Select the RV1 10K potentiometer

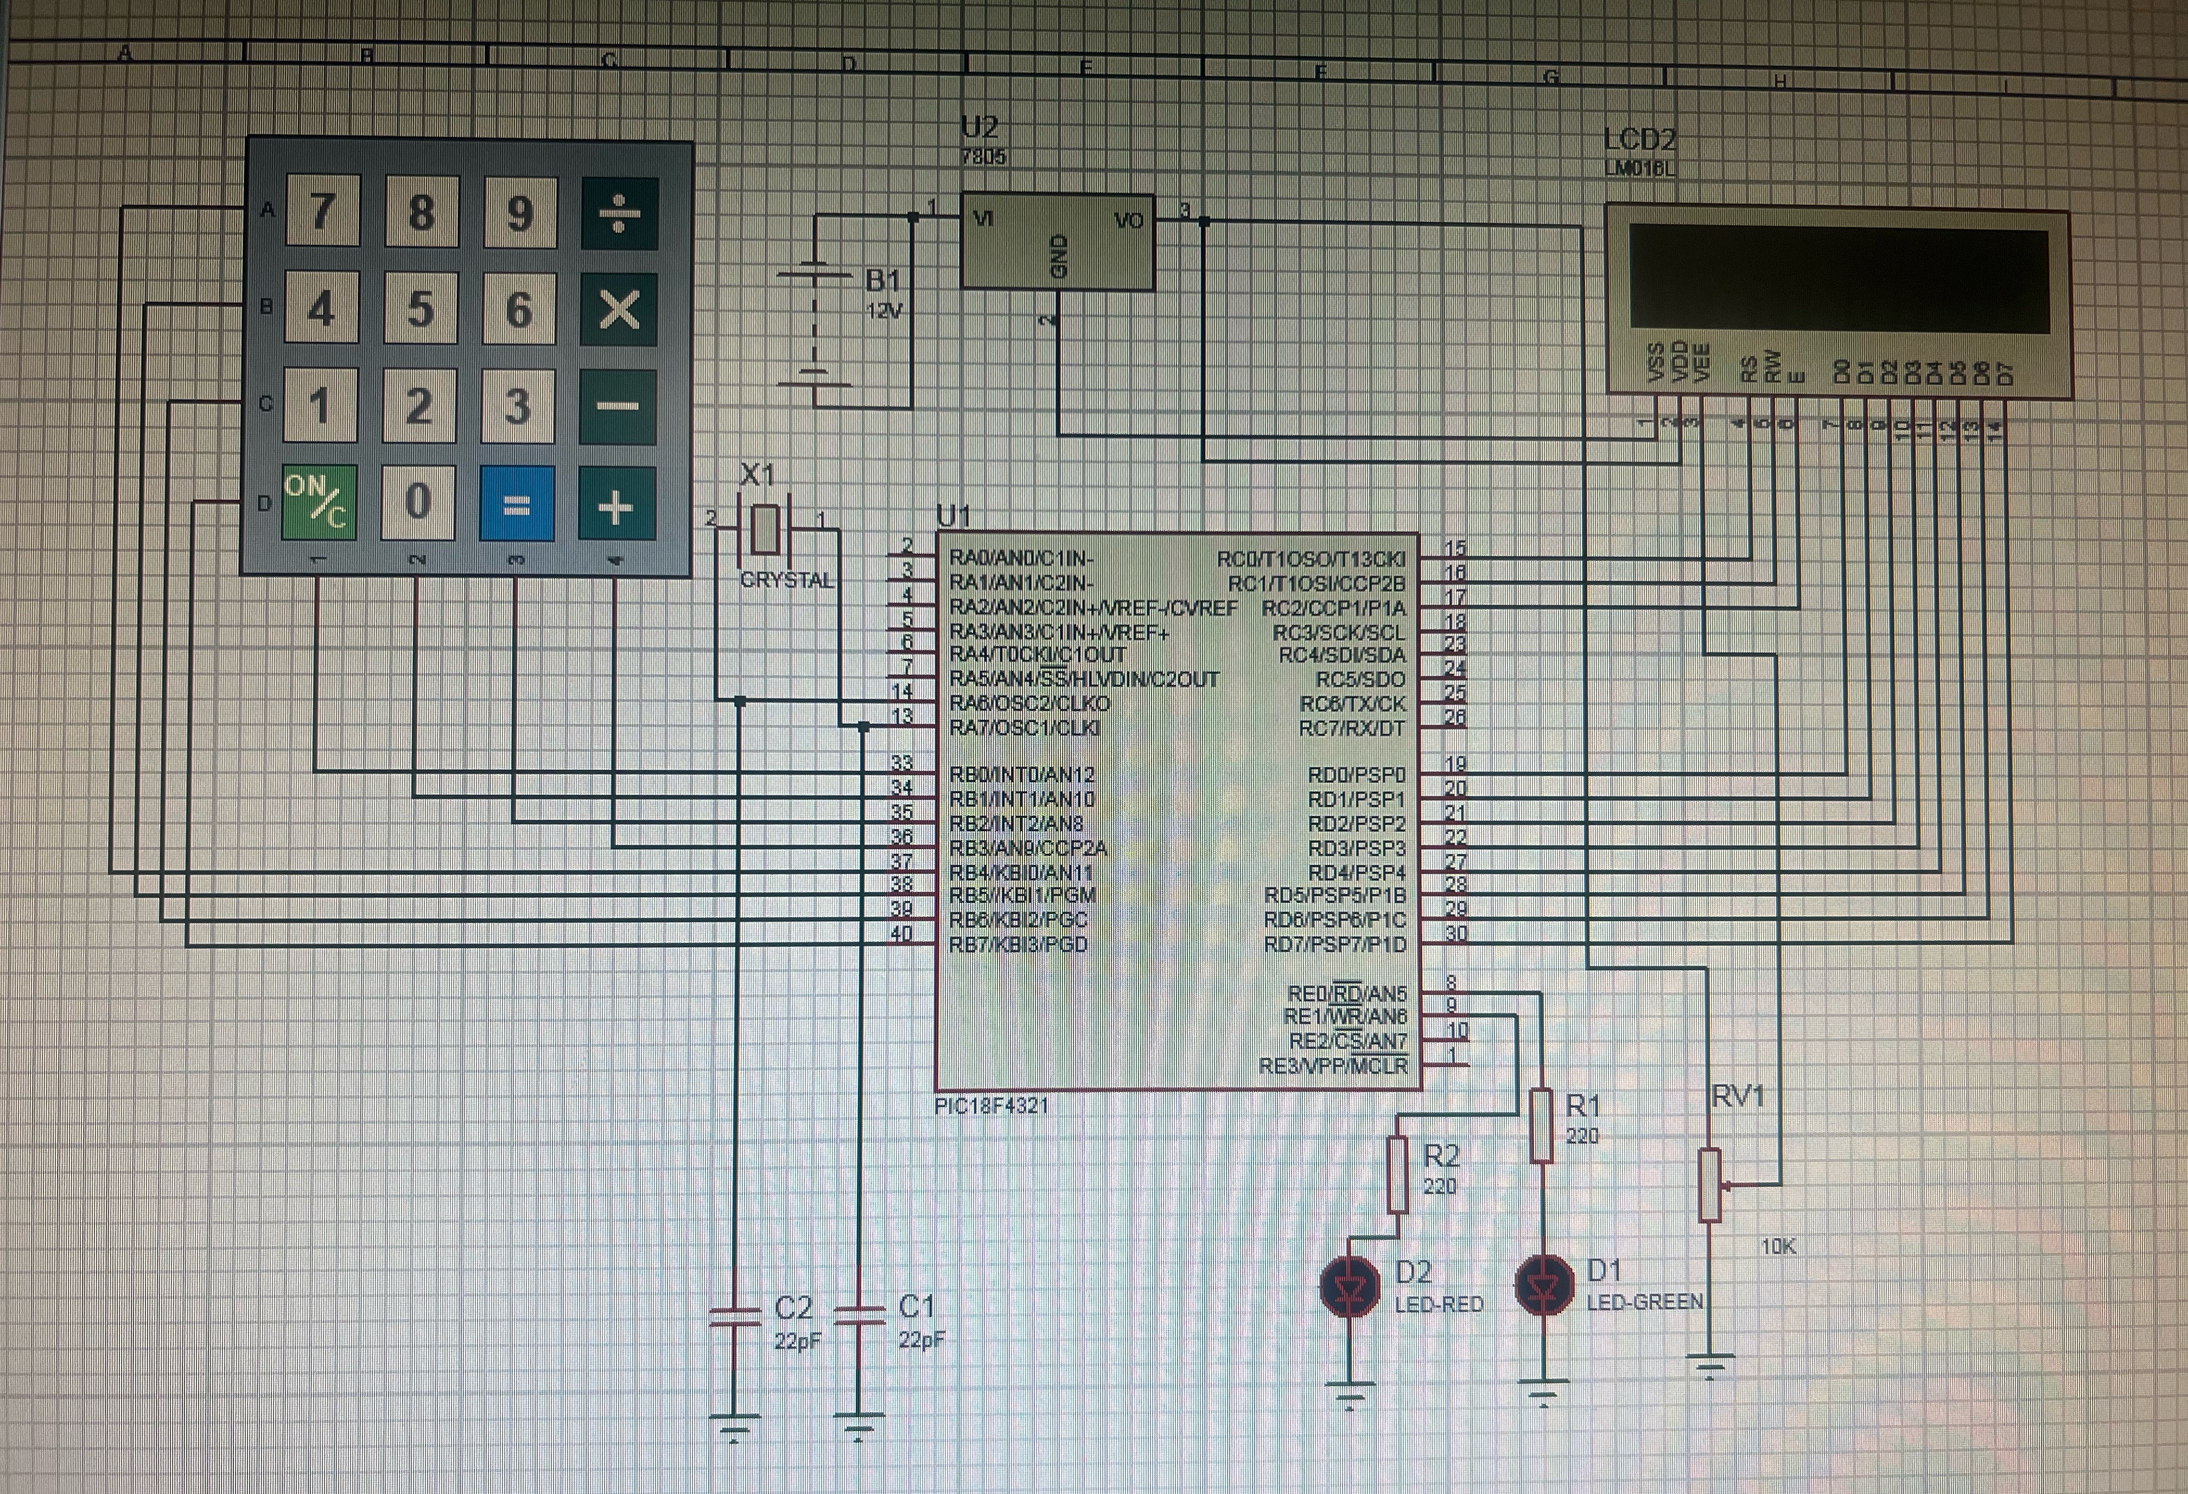[1710, 1185]
